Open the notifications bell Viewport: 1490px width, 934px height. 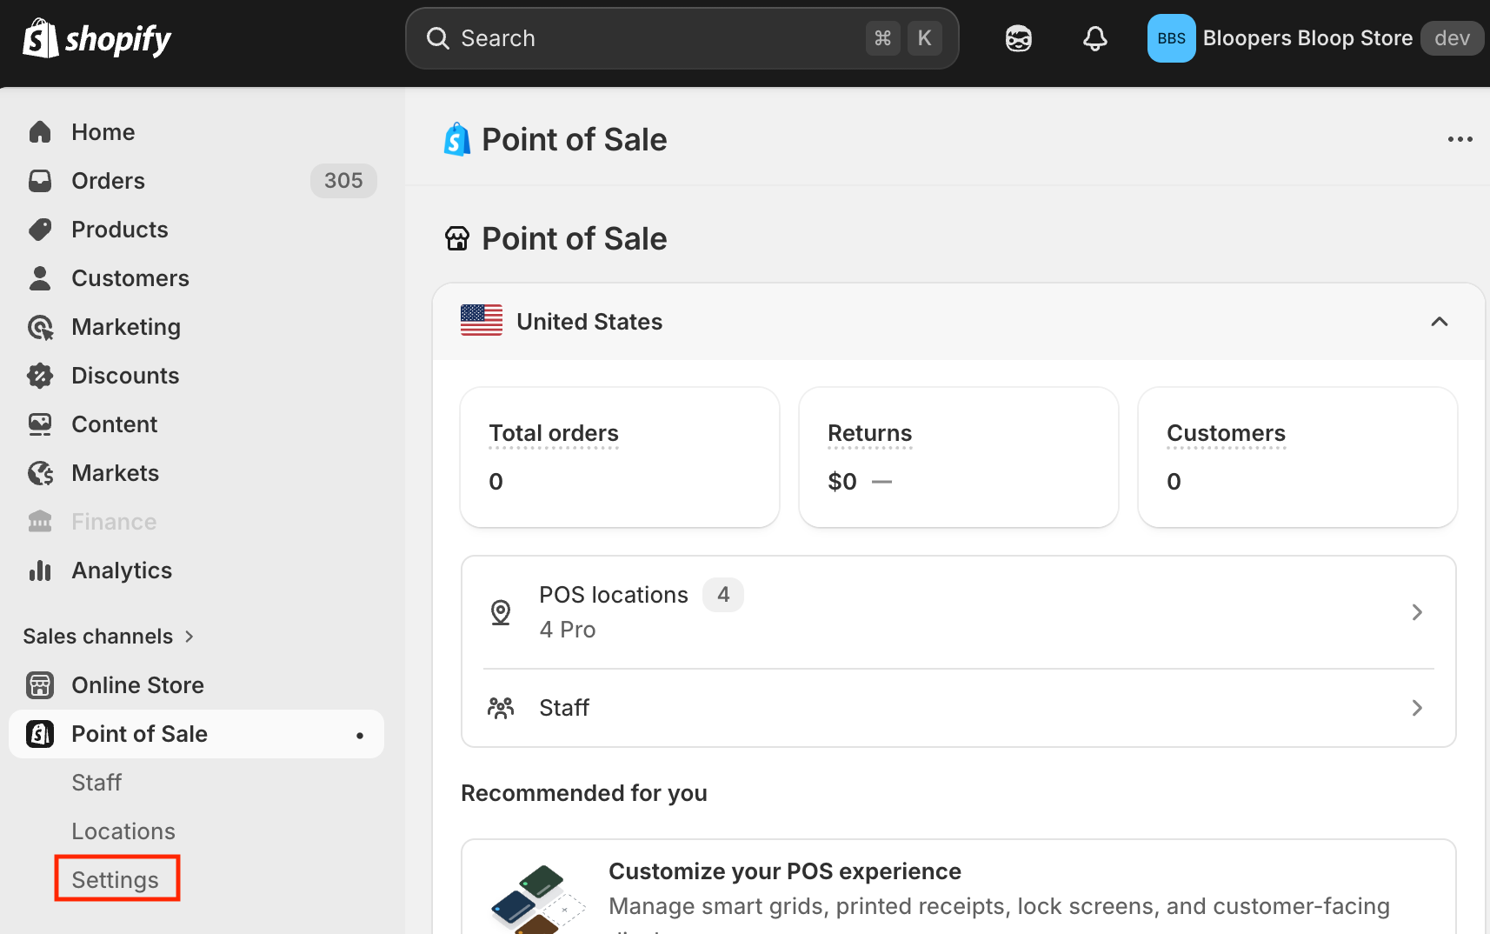coord(1094,39)
